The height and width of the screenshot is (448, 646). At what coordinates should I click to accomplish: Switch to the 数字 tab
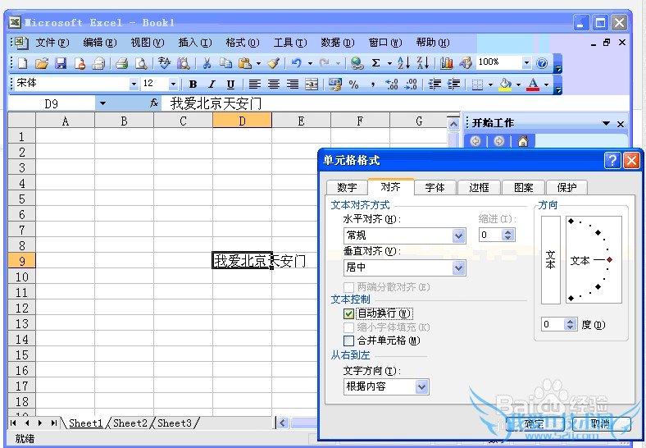click(347, 188)
